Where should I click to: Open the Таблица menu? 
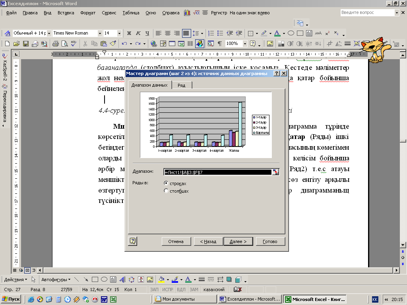point(131,13)
